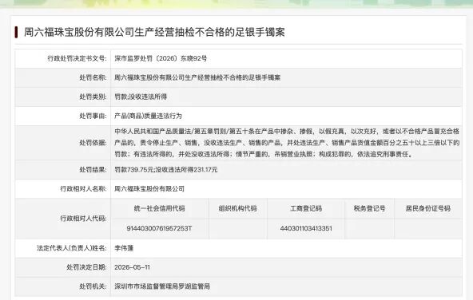Select registration number 440301103413351
This screenshot has height=300, width=473.
306,228
